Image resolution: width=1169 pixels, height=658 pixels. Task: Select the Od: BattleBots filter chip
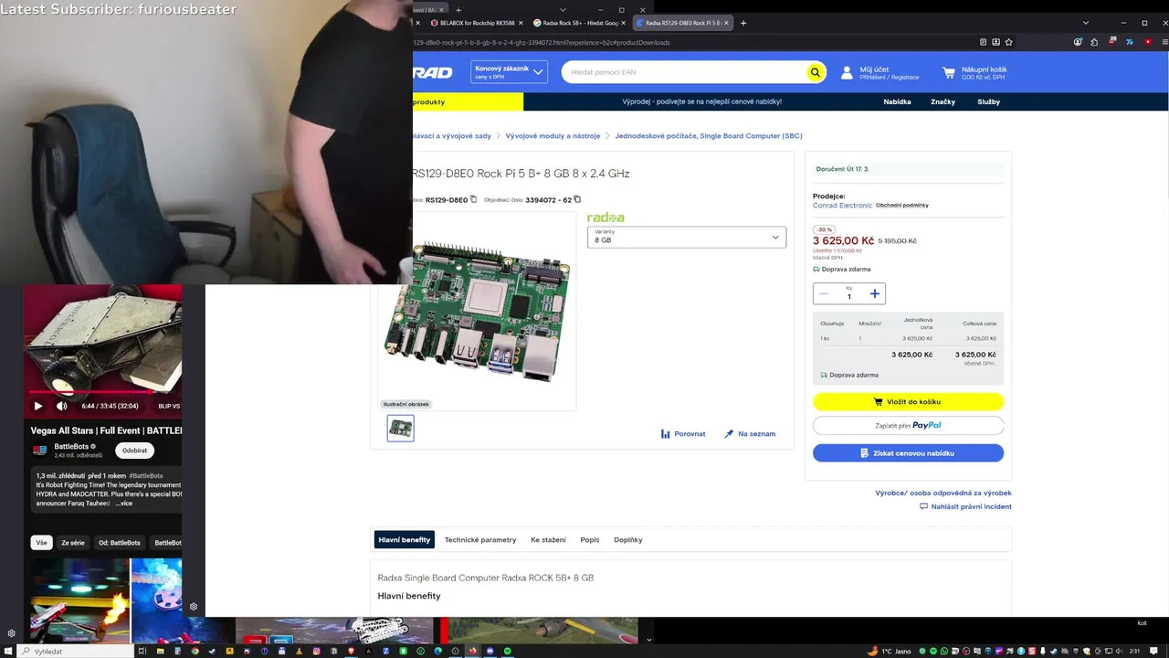click(x=120, y=543)
